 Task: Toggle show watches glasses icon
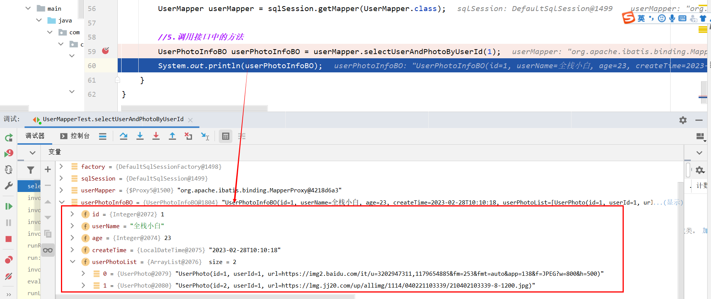(48, 250)
